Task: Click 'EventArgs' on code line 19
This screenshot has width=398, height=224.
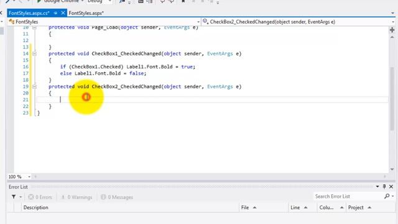Action: click(220, 86)
